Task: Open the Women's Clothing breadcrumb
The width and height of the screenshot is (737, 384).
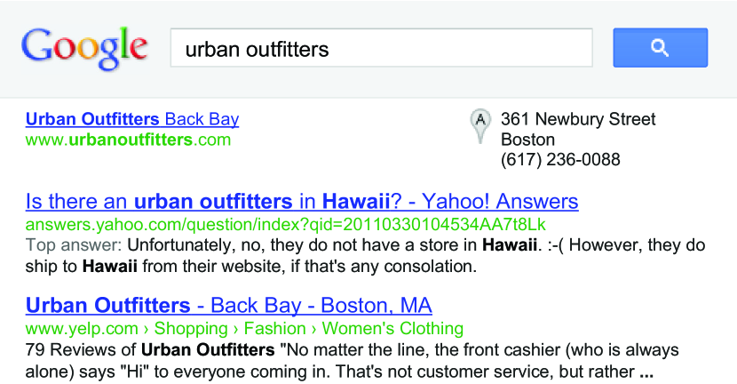Action: tap(392, 329)
